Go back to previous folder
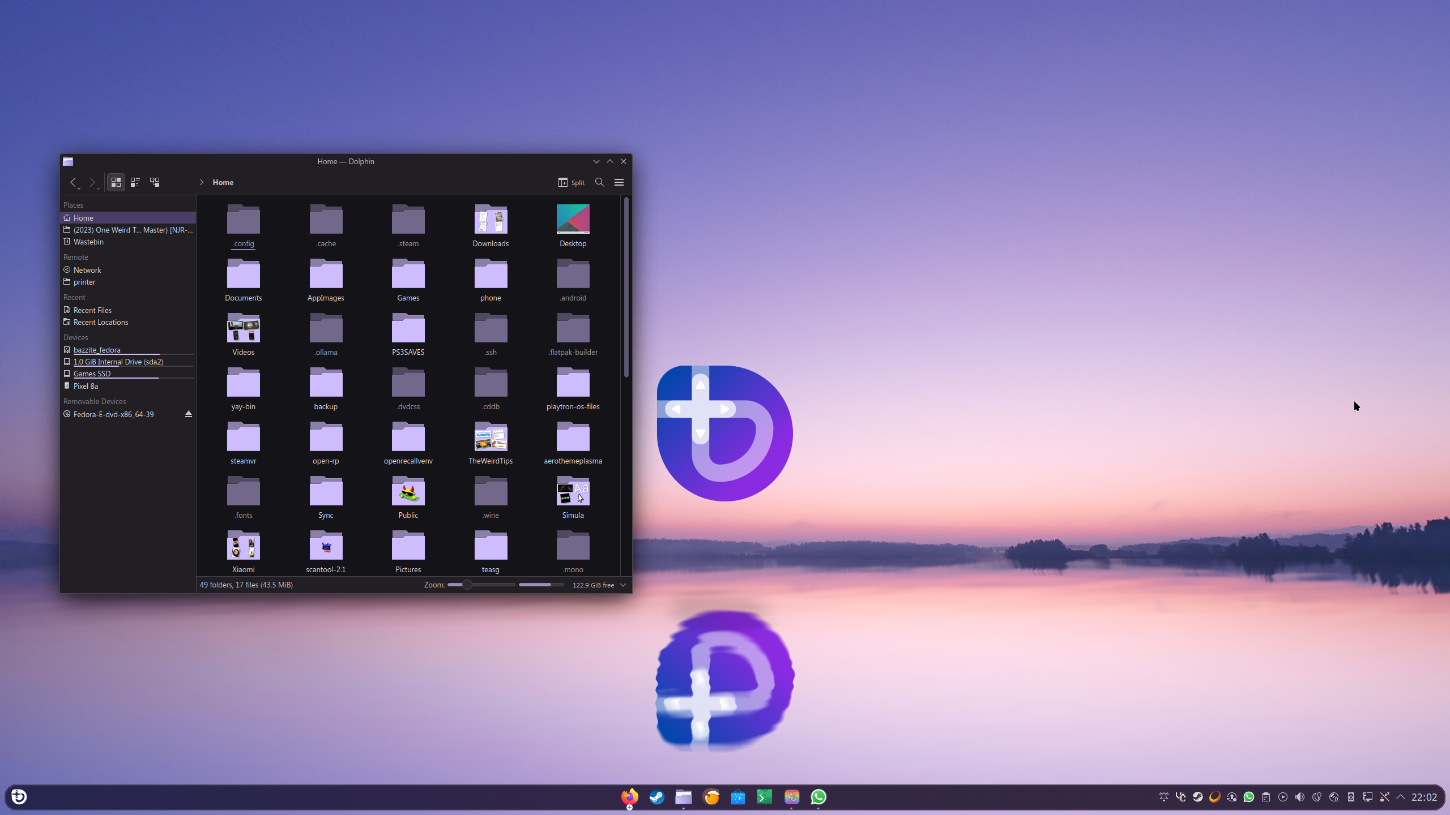The image size is (1450, 815). tap(72, 182)
